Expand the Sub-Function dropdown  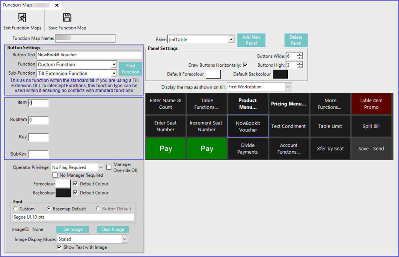point(114,74)
